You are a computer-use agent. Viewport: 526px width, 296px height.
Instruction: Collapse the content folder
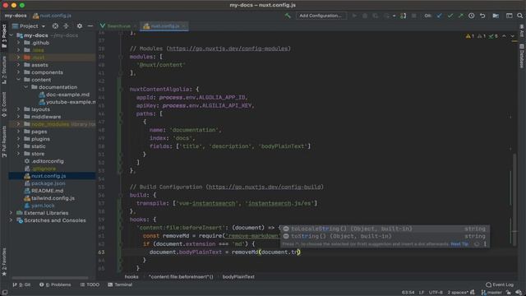click(x=18, y=80)
